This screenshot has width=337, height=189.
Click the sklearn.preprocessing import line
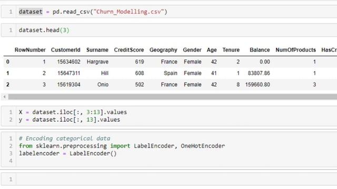coord(122,146)
